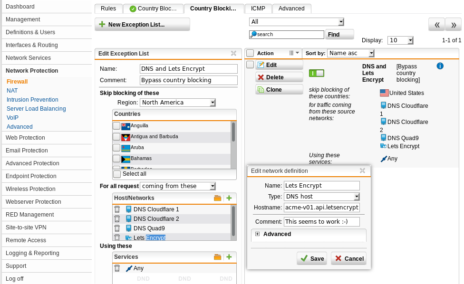The image size is (464, 284).
Task: Open Web Protection in sidebar menu
Action: point(25,138)
